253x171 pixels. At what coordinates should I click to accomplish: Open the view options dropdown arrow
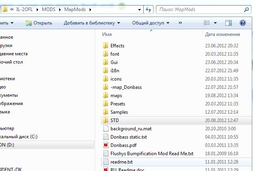(215, 23)
